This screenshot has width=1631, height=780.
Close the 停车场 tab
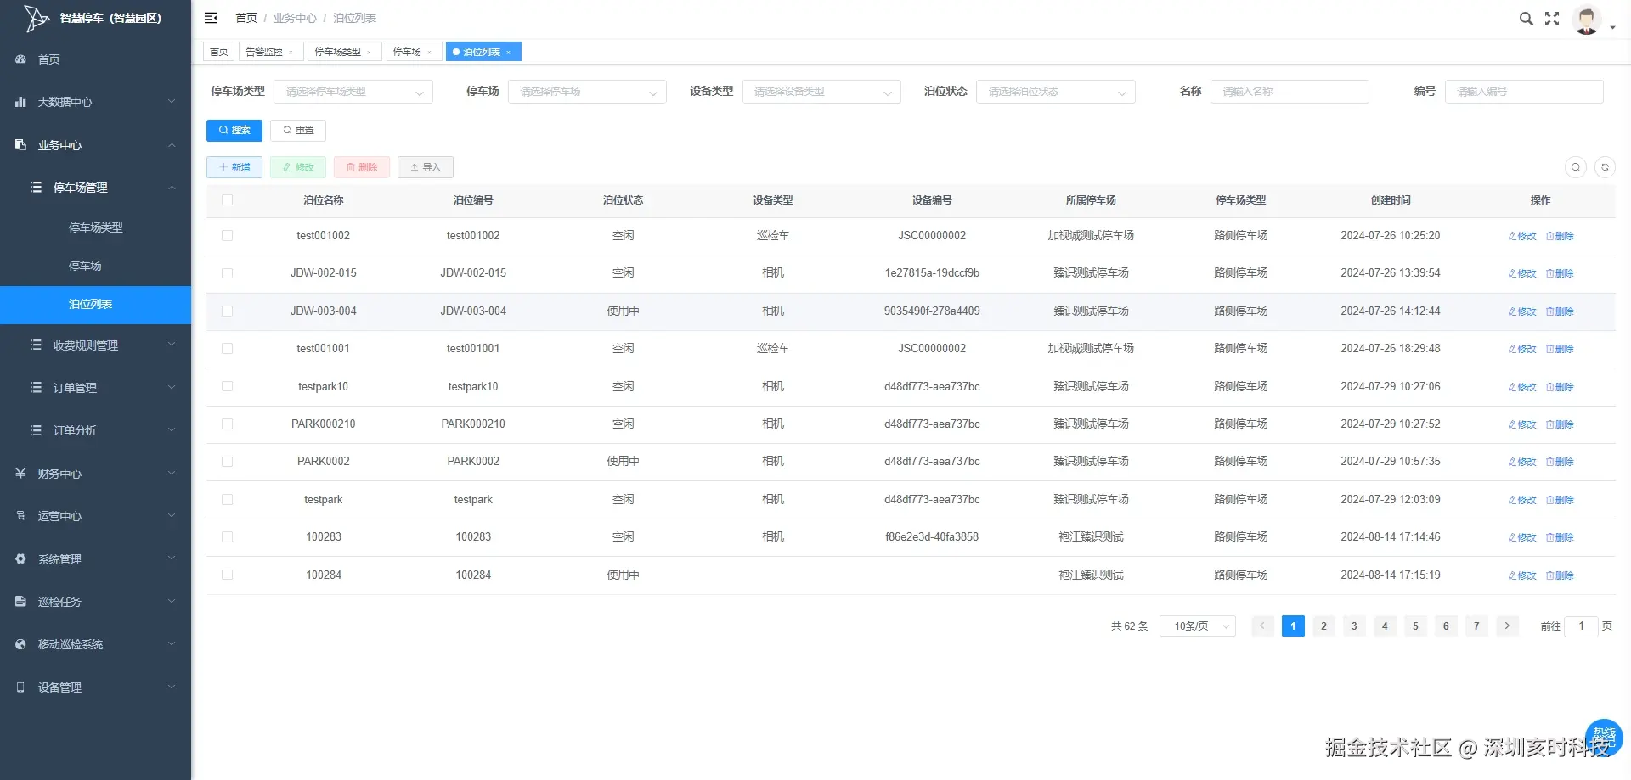pyautogui.click(x=429, y=53)
